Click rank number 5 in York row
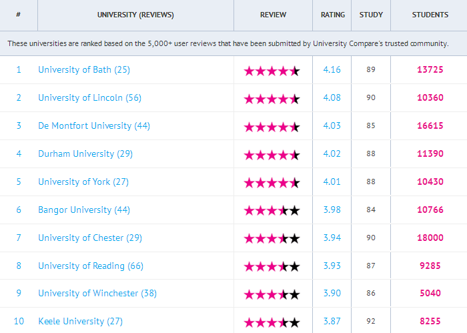The height and width of the screenshot is (333, 467). point(19,182)
